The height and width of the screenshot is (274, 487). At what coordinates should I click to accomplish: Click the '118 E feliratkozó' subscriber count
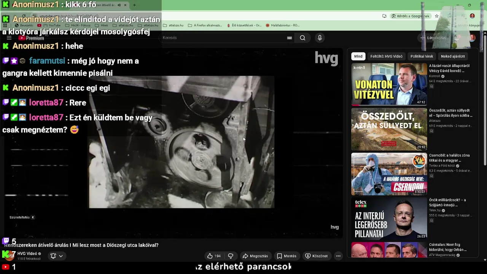(29, 259)
